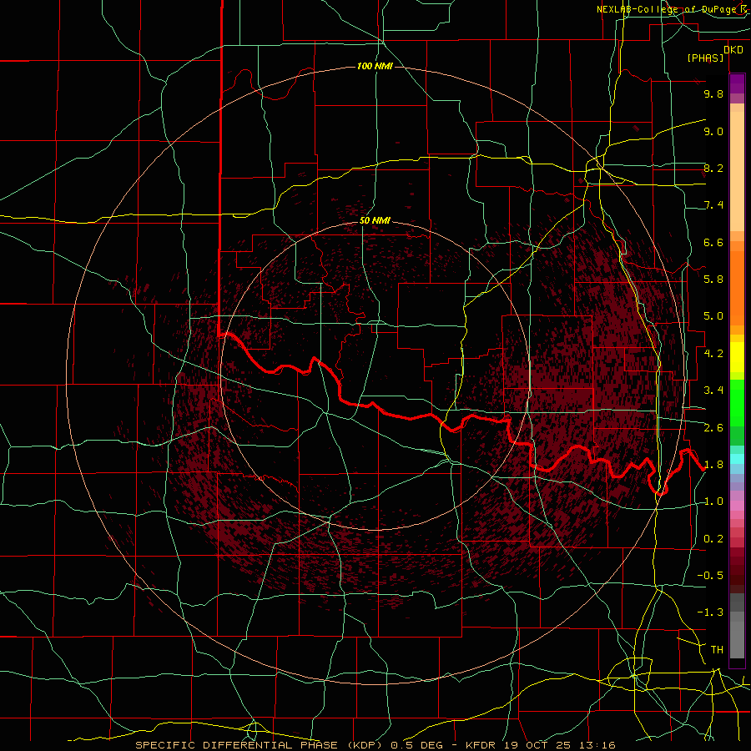Click the 7.4 value on the scale
This screenshot has width=751, height=751.
point(713,205)
